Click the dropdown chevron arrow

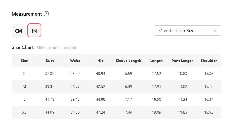(x=215, y=31)
